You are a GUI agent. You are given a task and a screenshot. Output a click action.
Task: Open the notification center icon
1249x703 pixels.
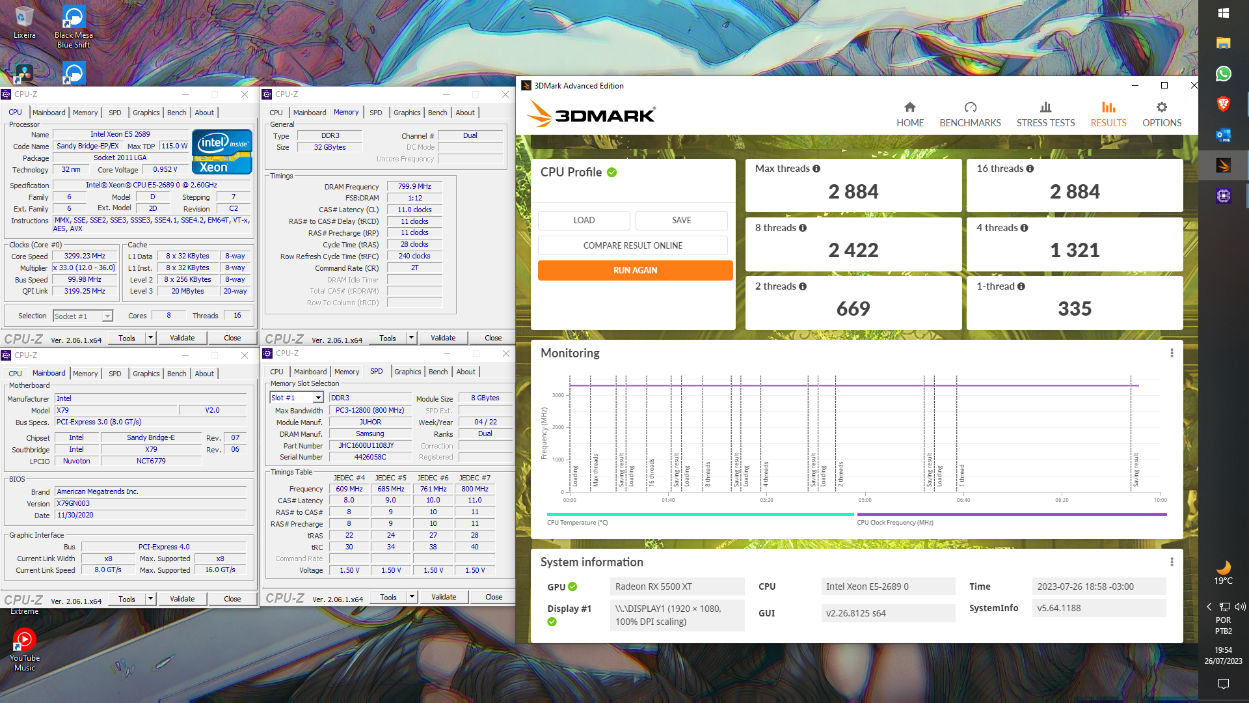click(x=1223, y=683)
